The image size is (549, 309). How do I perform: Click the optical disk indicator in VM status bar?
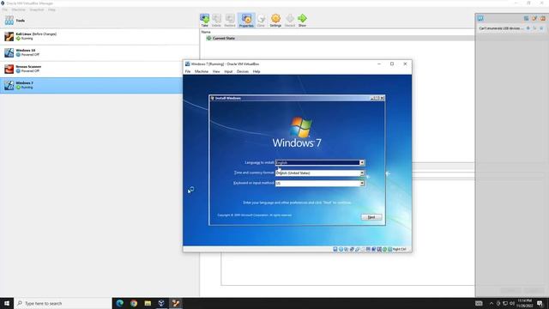pos(341,249)
